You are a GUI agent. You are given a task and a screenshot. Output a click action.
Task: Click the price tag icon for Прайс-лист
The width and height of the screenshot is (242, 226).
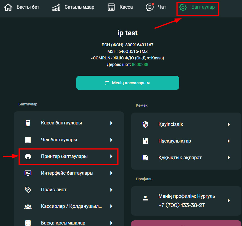(28, 190)
